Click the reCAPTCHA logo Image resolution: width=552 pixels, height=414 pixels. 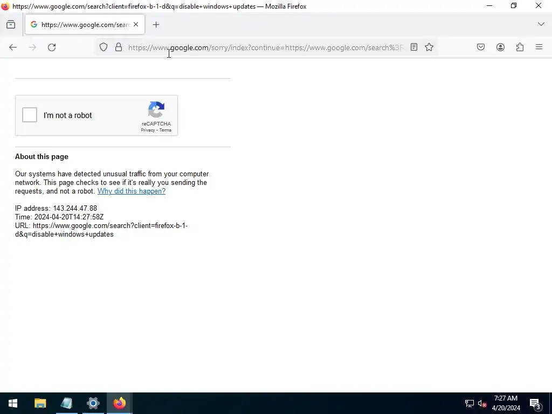(156, 109)
